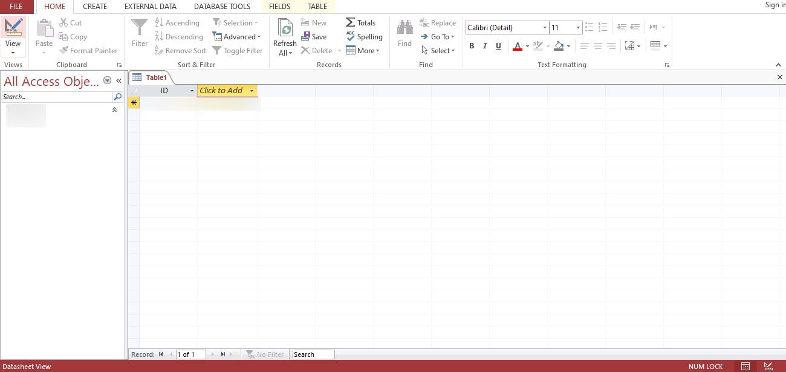Viewport: 786px width, 372px height.
Task: Switch to Design View status icon
Action: 768,366
